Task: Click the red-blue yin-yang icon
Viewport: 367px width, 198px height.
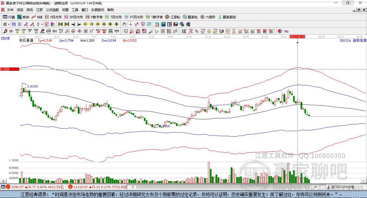Action: [x=280, y=31]
